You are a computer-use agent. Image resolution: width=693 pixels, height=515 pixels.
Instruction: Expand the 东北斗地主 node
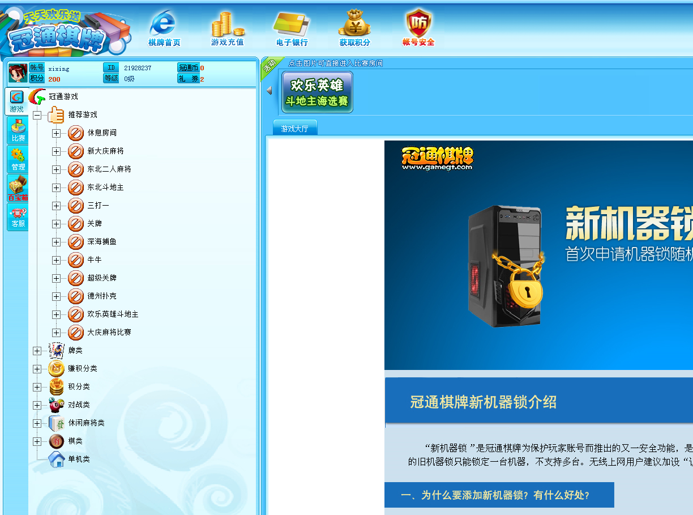(56, 188)
